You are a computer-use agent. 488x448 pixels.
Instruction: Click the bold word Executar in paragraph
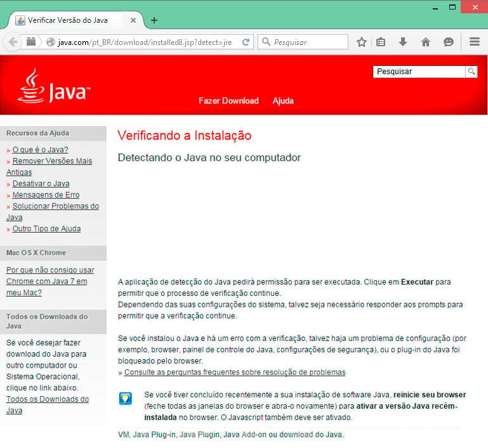[x=417, y=282]
